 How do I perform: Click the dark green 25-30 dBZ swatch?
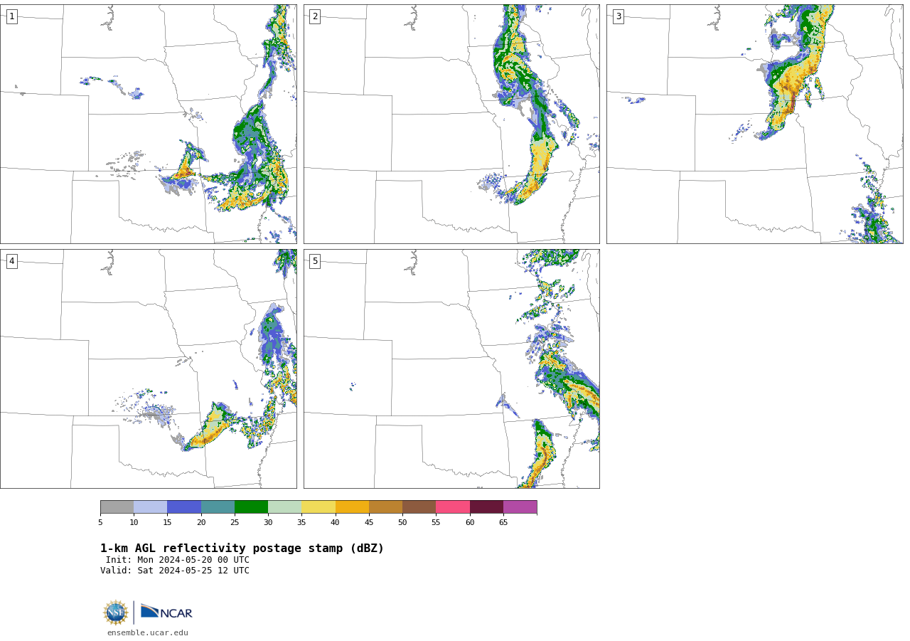[251, 507]
